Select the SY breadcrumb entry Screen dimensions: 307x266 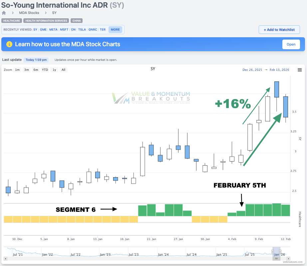pyautogui.click(x=54, y=13)
